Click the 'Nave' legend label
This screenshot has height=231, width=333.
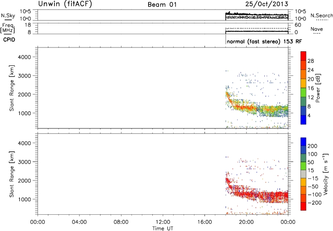(316, 29)
